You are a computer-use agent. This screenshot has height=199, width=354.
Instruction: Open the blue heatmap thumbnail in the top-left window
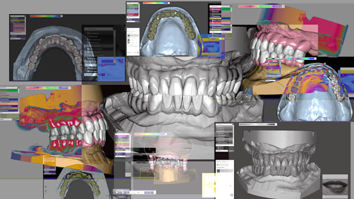point(111,69)
